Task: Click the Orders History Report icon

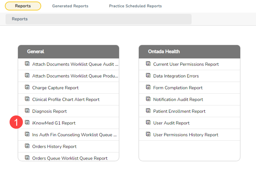Action: [x=27, y=146]
